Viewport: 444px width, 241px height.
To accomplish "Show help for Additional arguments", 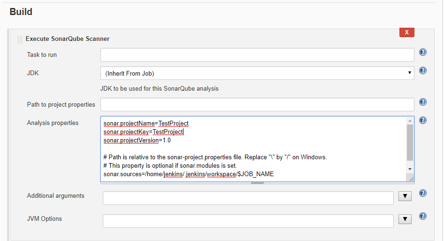I will [423, 194].
